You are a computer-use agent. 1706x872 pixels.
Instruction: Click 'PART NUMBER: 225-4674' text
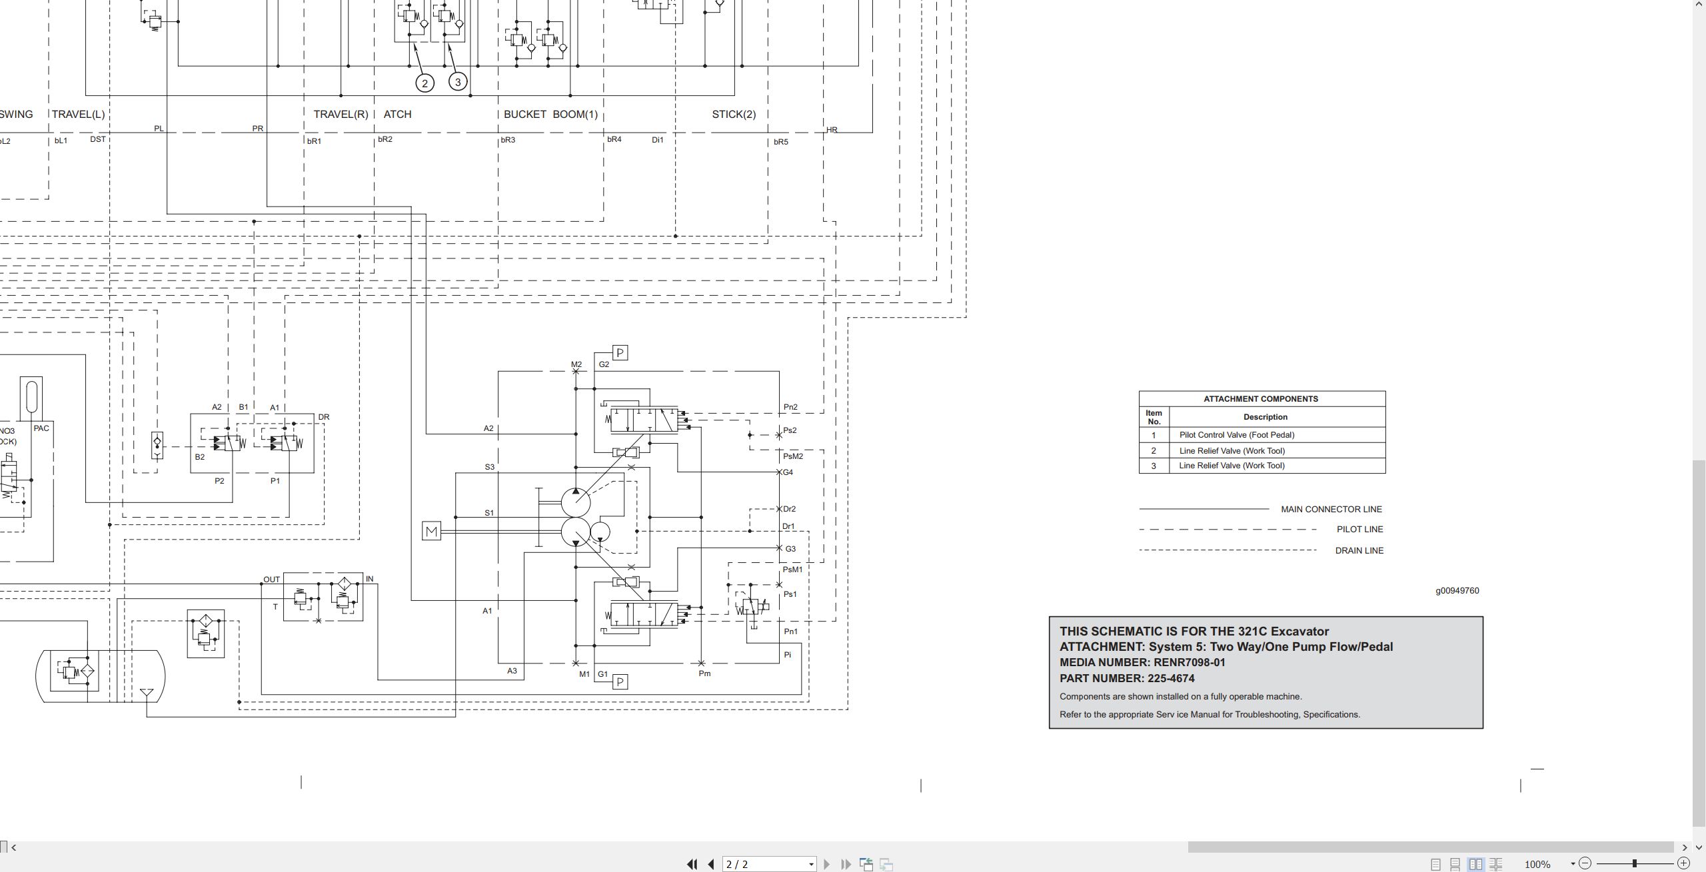point(1127,679)
